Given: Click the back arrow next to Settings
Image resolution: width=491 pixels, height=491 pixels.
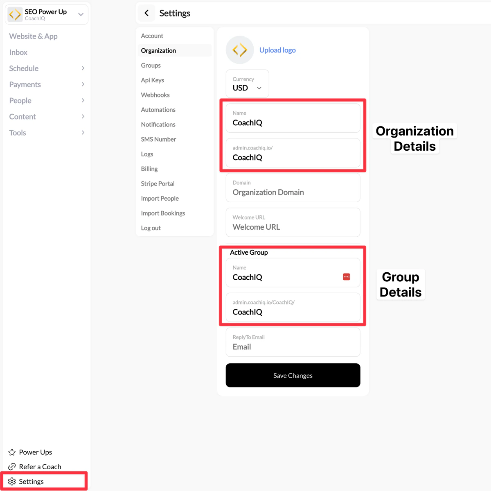Looking at the screenshot, I should click(146, 13).
